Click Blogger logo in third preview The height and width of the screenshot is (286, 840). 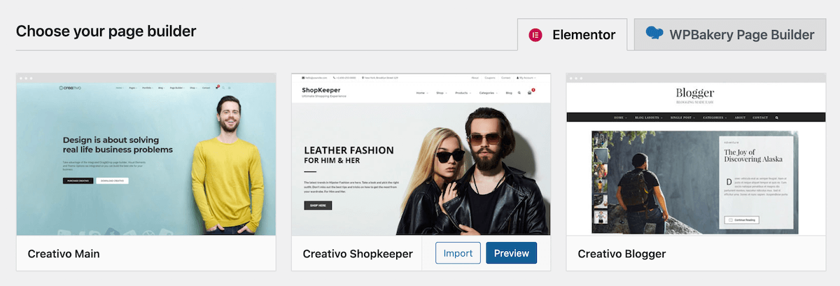click(x=695, y=94)
